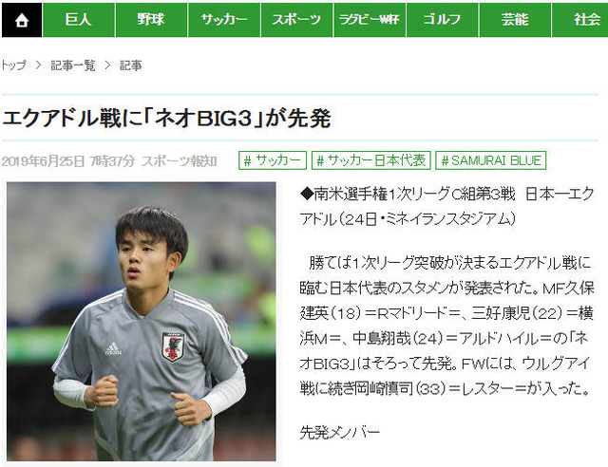
Task: Open the #サッカー日本代表 hashtag tag
Action: 371,160
